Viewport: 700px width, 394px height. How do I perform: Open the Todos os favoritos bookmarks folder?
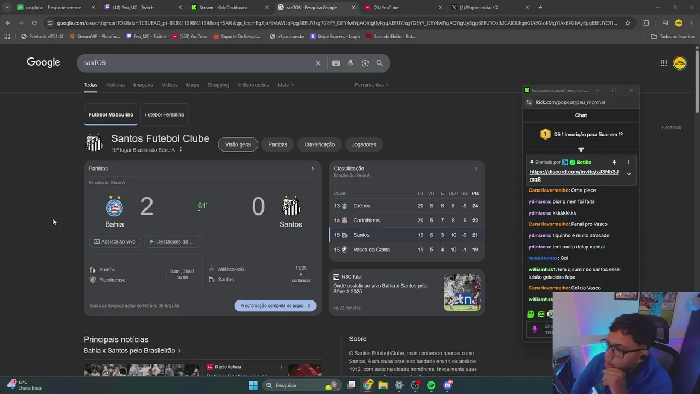pos(673,36)
